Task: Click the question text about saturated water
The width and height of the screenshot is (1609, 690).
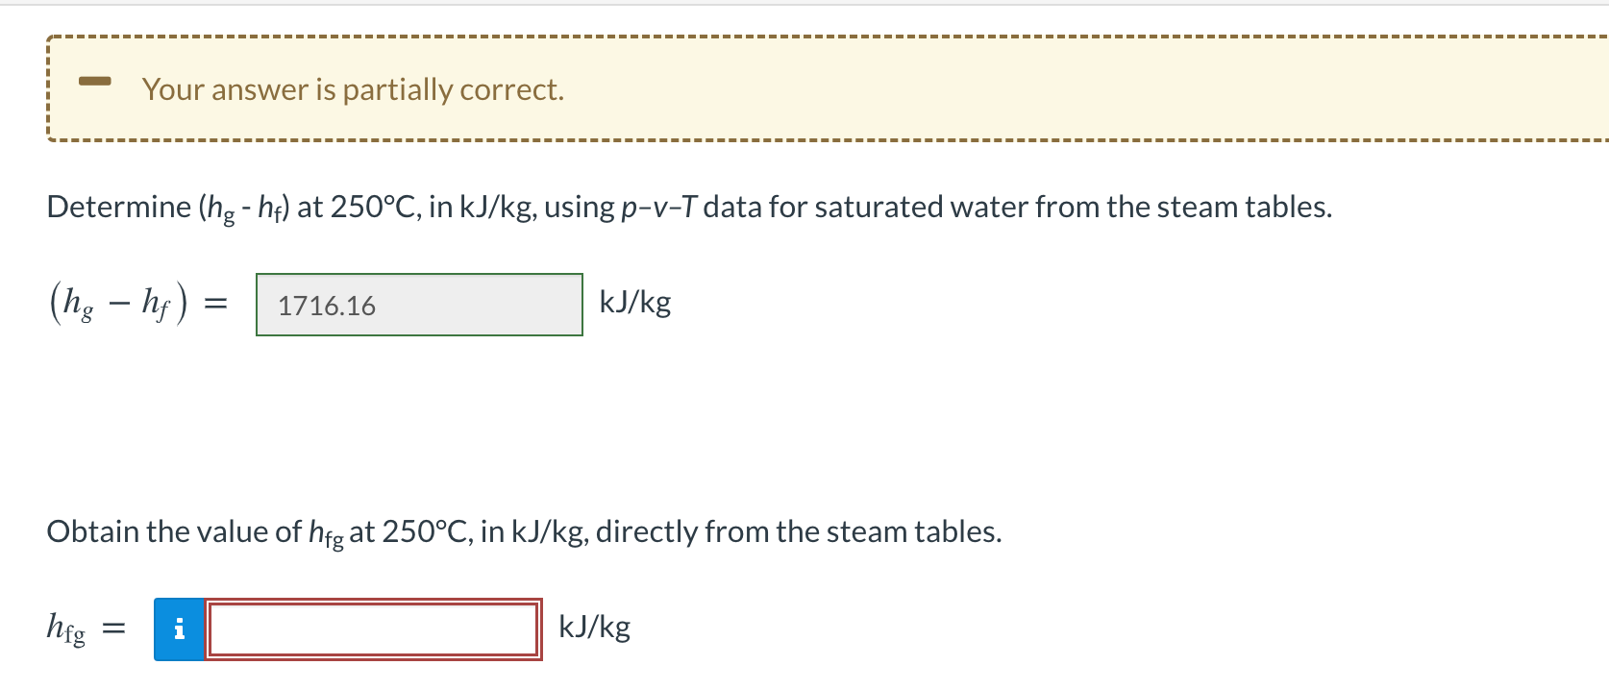Action: (688, 206)
